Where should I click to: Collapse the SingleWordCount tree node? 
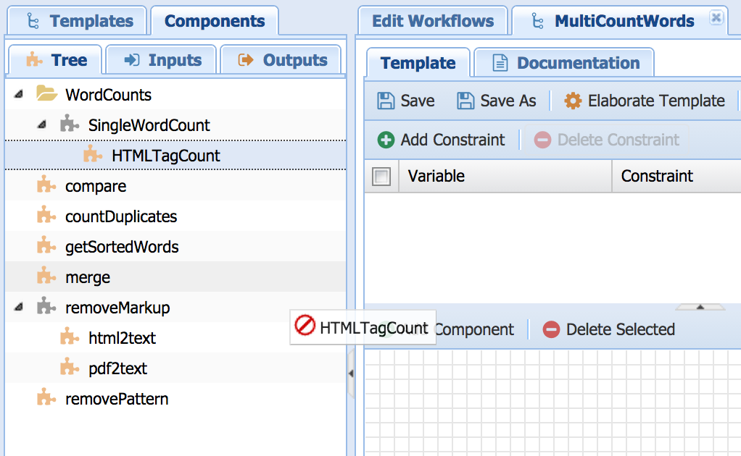pyautogui.click(x=42, y=125)
